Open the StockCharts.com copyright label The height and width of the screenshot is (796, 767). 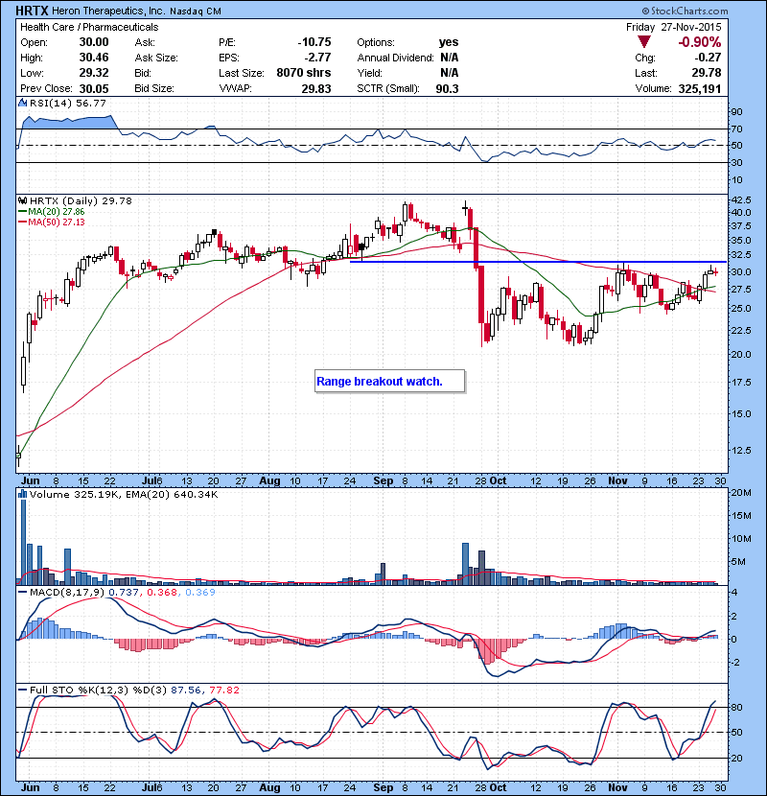coord(685,11)
